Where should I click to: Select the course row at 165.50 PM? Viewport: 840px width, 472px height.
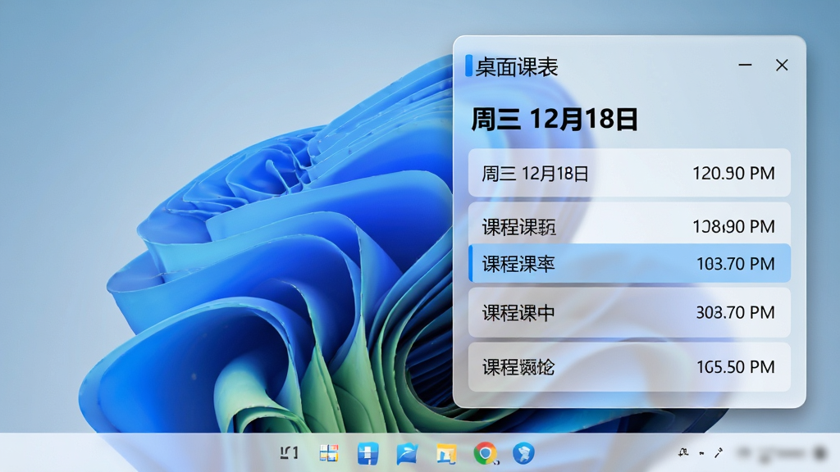[629, 367]
